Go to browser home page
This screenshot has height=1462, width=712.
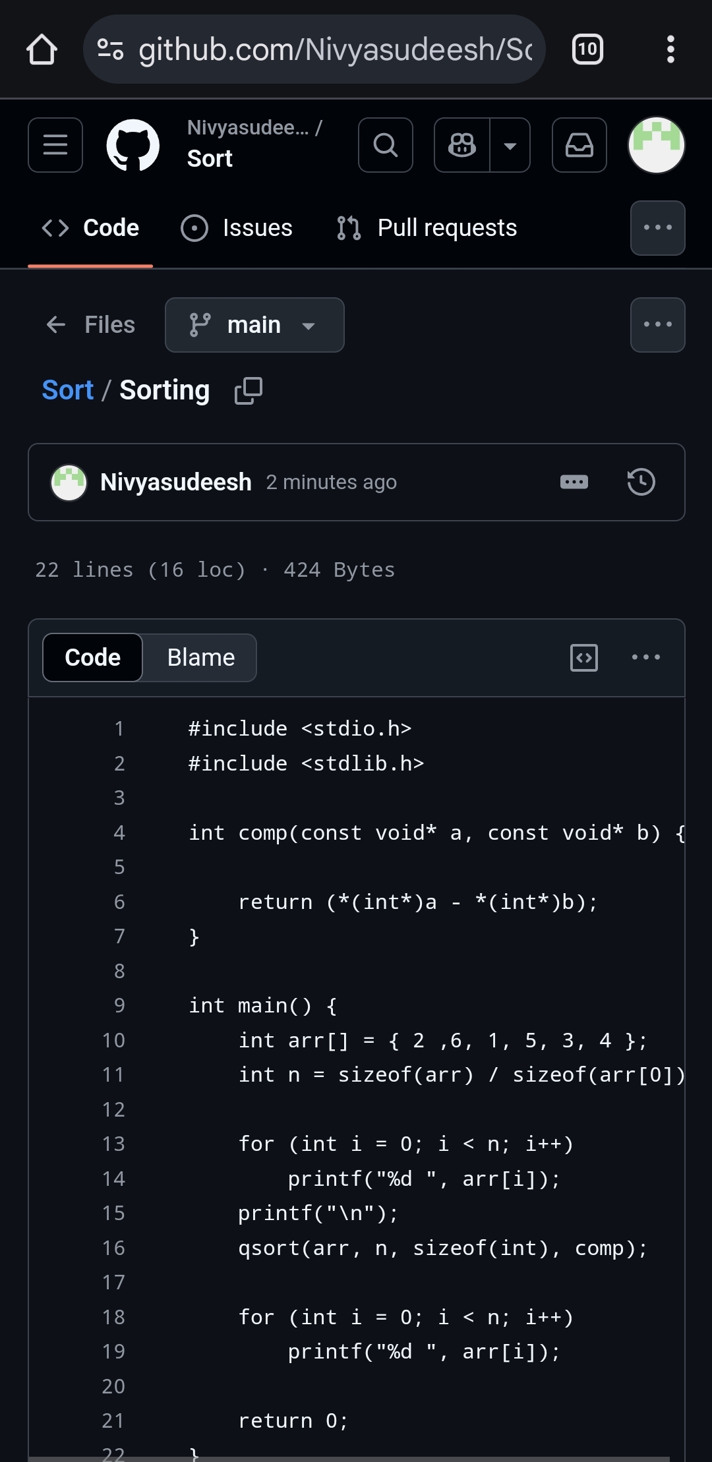[42, 49]
